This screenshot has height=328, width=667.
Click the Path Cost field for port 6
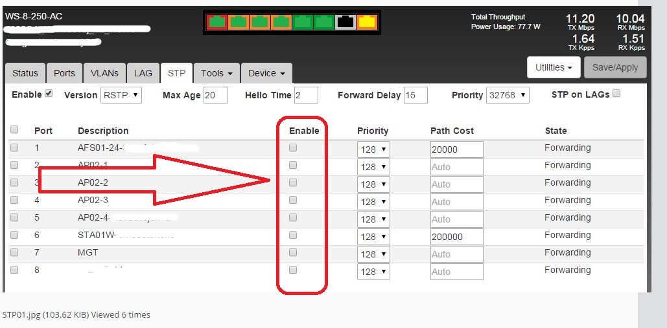tap(456, 237)
